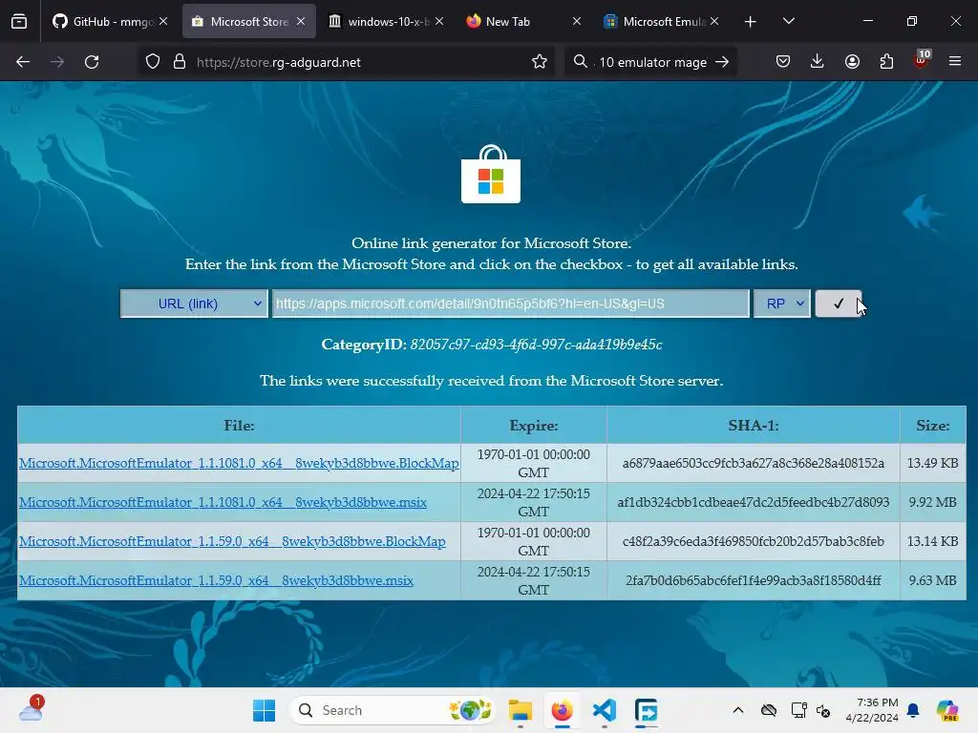Click the Expire: column header
The width and height of the screenshot is (978, 733).
(533, 425)
